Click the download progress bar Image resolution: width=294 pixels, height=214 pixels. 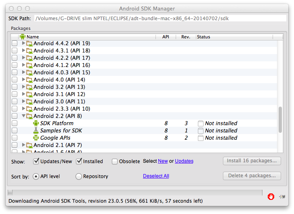pyautogui.click(x=135, y=193)
